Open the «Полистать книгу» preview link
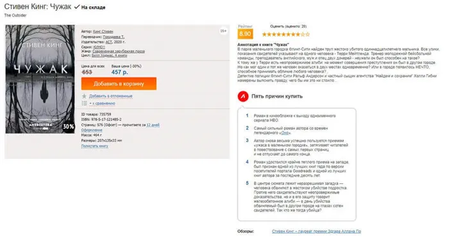 point(95,146)
